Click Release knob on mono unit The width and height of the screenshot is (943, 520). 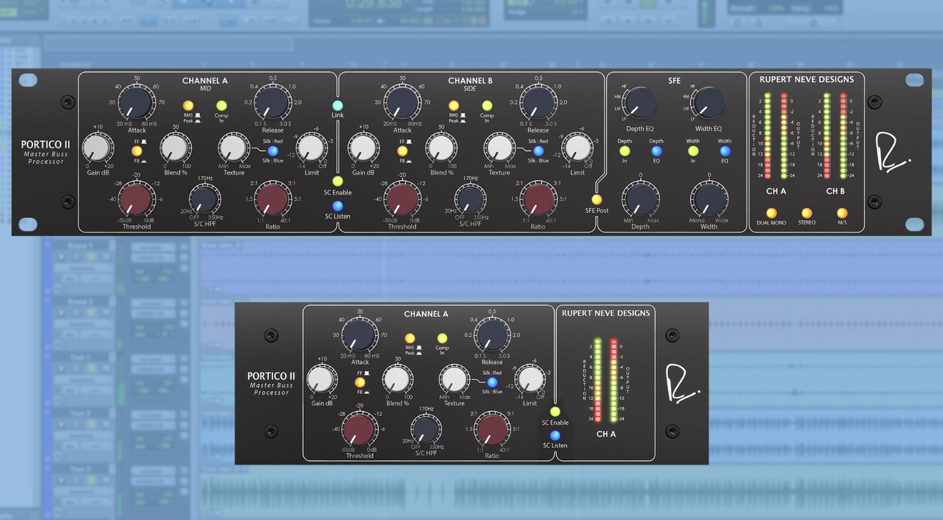click(x=492, y=335)
